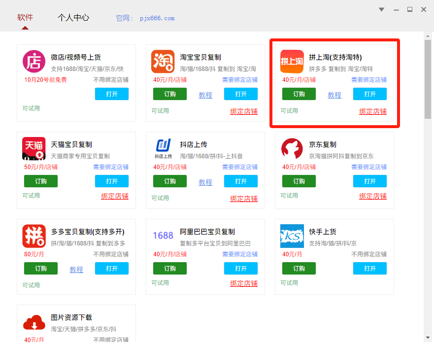Viewport: 434px width, 344px height.
Task: Click 绑定店铺 link in 京东复制 card
Action: (x=373, y=196)
